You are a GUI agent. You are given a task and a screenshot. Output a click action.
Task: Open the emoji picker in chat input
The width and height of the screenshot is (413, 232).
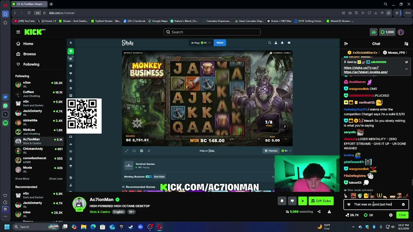click(x=403, y=204)
